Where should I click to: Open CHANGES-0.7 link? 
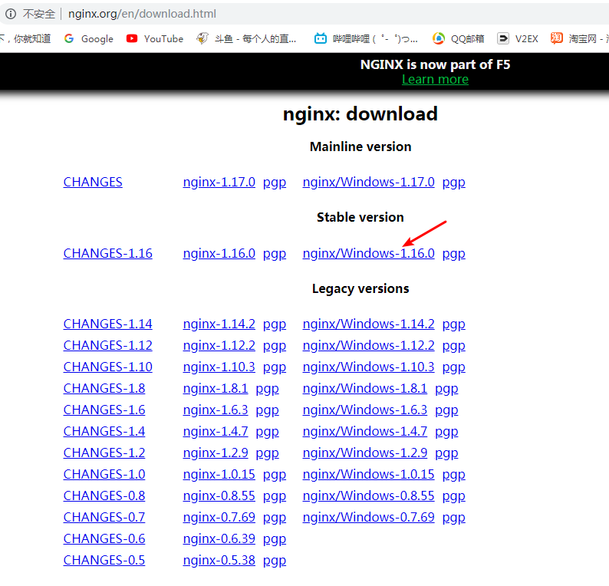point(104,518)
